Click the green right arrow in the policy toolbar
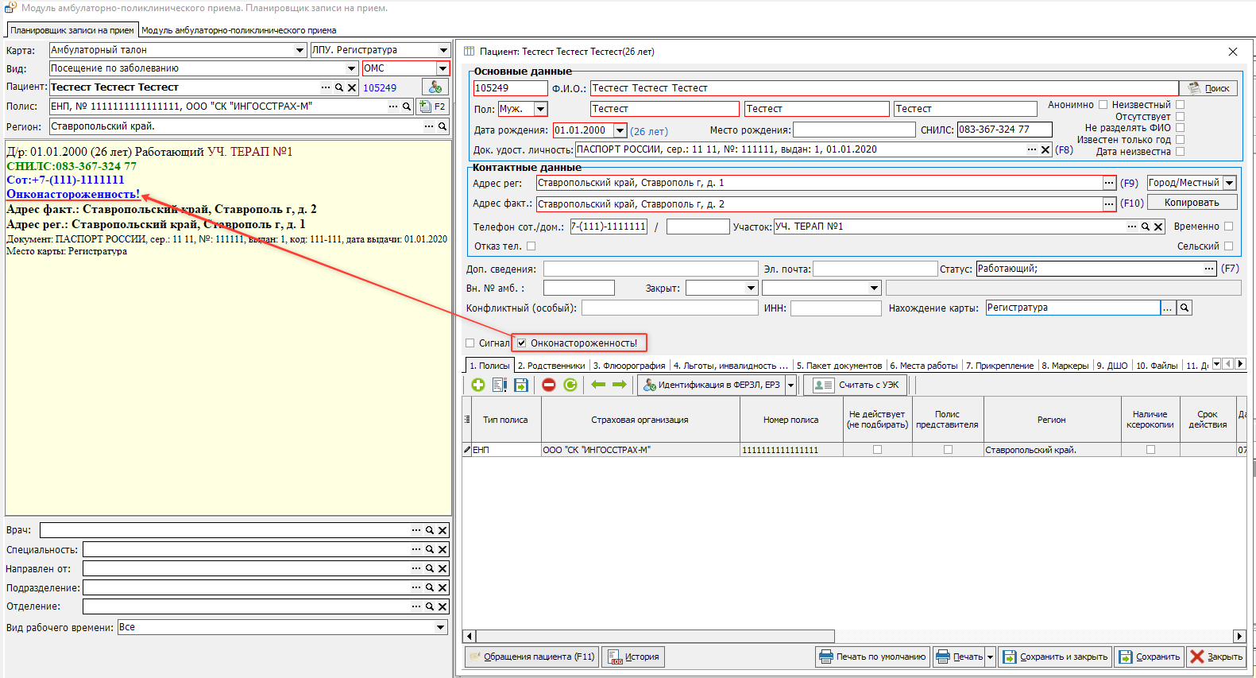 620,385
